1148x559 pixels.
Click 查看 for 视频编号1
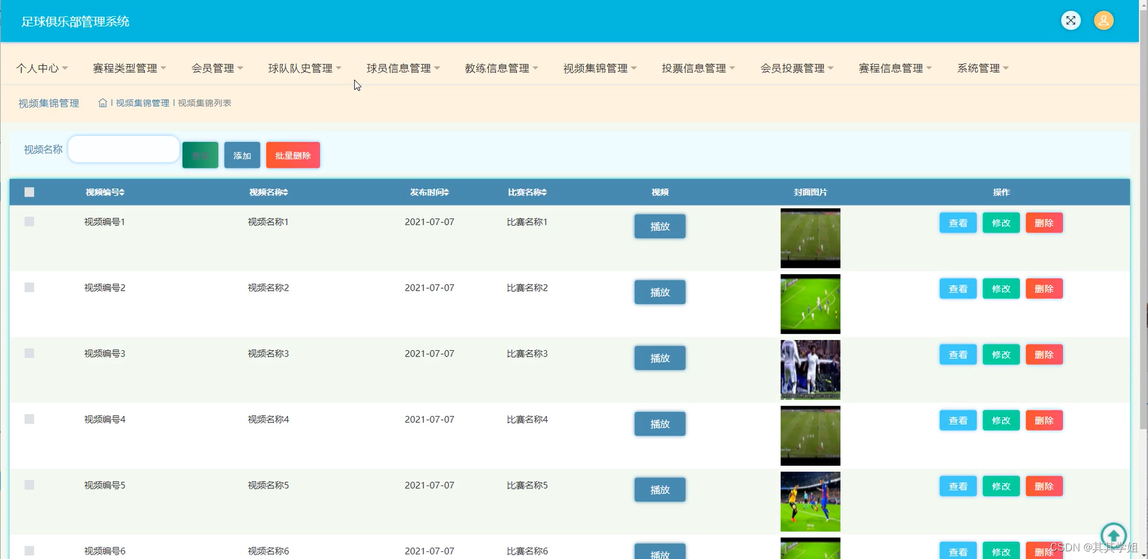click(958, 223)
